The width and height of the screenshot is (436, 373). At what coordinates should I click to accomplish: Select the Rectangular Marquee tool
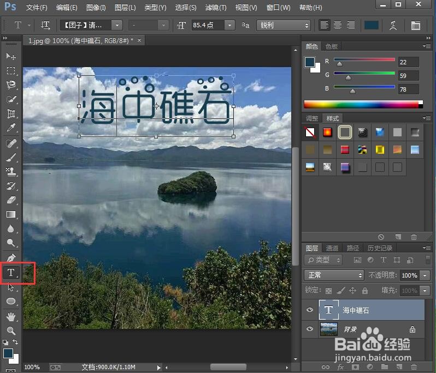pos(11,70)
